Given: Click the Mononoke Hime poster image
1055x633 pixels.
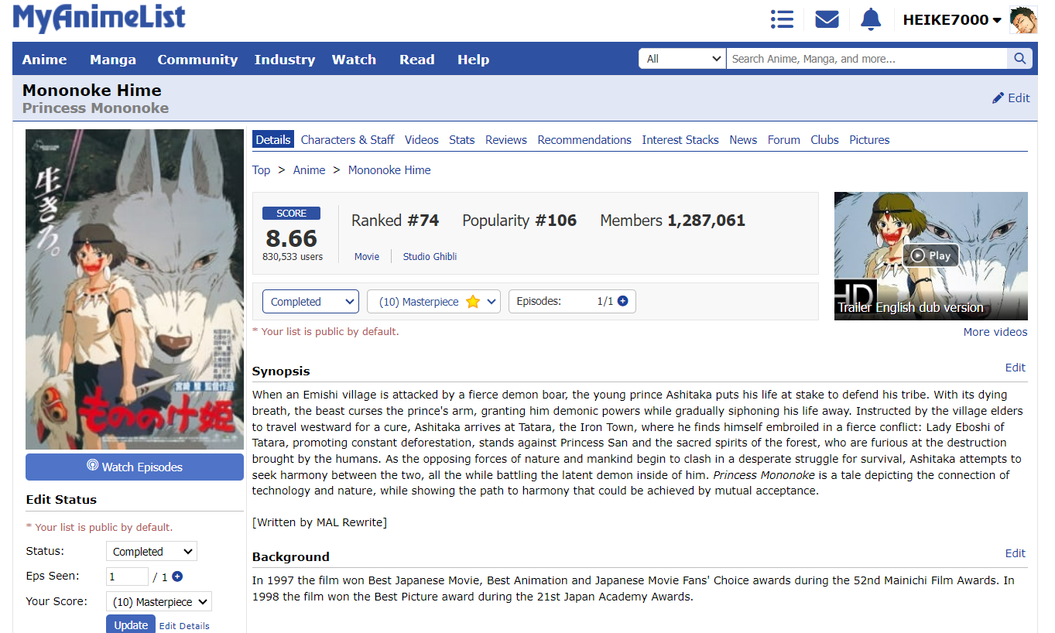Looking at the screenshot, I should (x=135, y=289).
